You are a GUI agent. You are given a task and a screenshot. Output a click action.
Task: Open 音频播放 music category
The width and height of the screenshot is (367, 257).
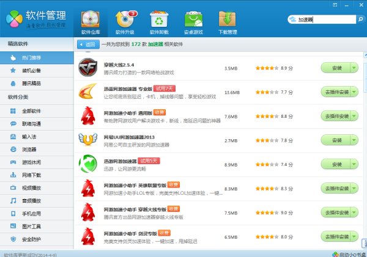pyautogui.click(x=37, y=201)
